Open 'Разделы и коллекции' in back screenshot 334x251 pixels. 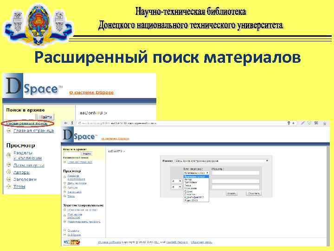point(27,155)
